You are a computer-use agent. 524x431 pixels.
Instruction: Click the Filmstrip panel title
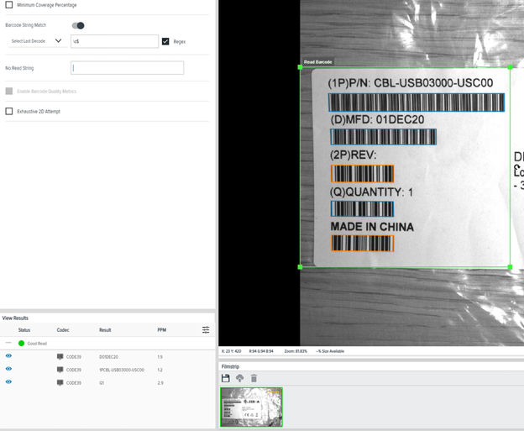[x=230, y=366]
